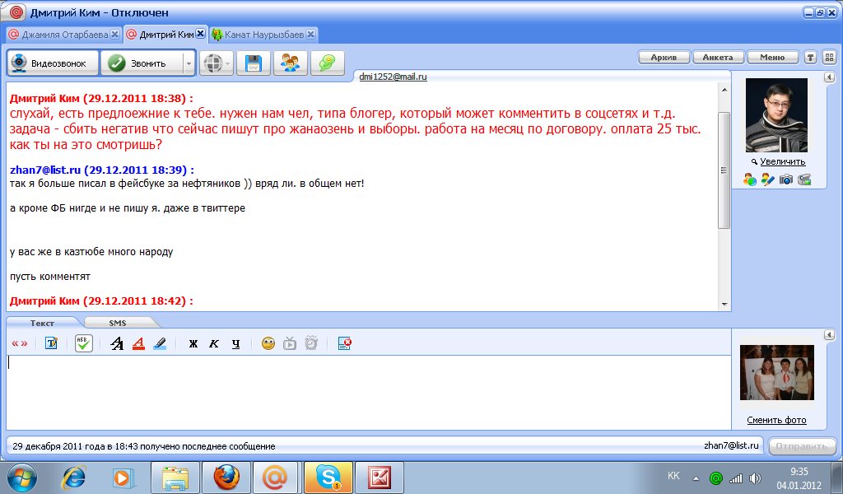Click the clear message window icon
Image resolution: width=843 pixels, height=494 pixels.
pyautogui.click(x=345, y=343)
